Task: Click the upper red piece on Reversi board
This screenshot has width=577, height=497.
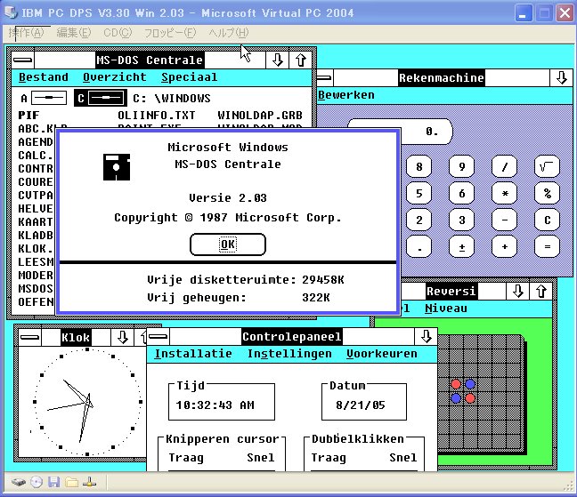Action: [x=456, y=384]
